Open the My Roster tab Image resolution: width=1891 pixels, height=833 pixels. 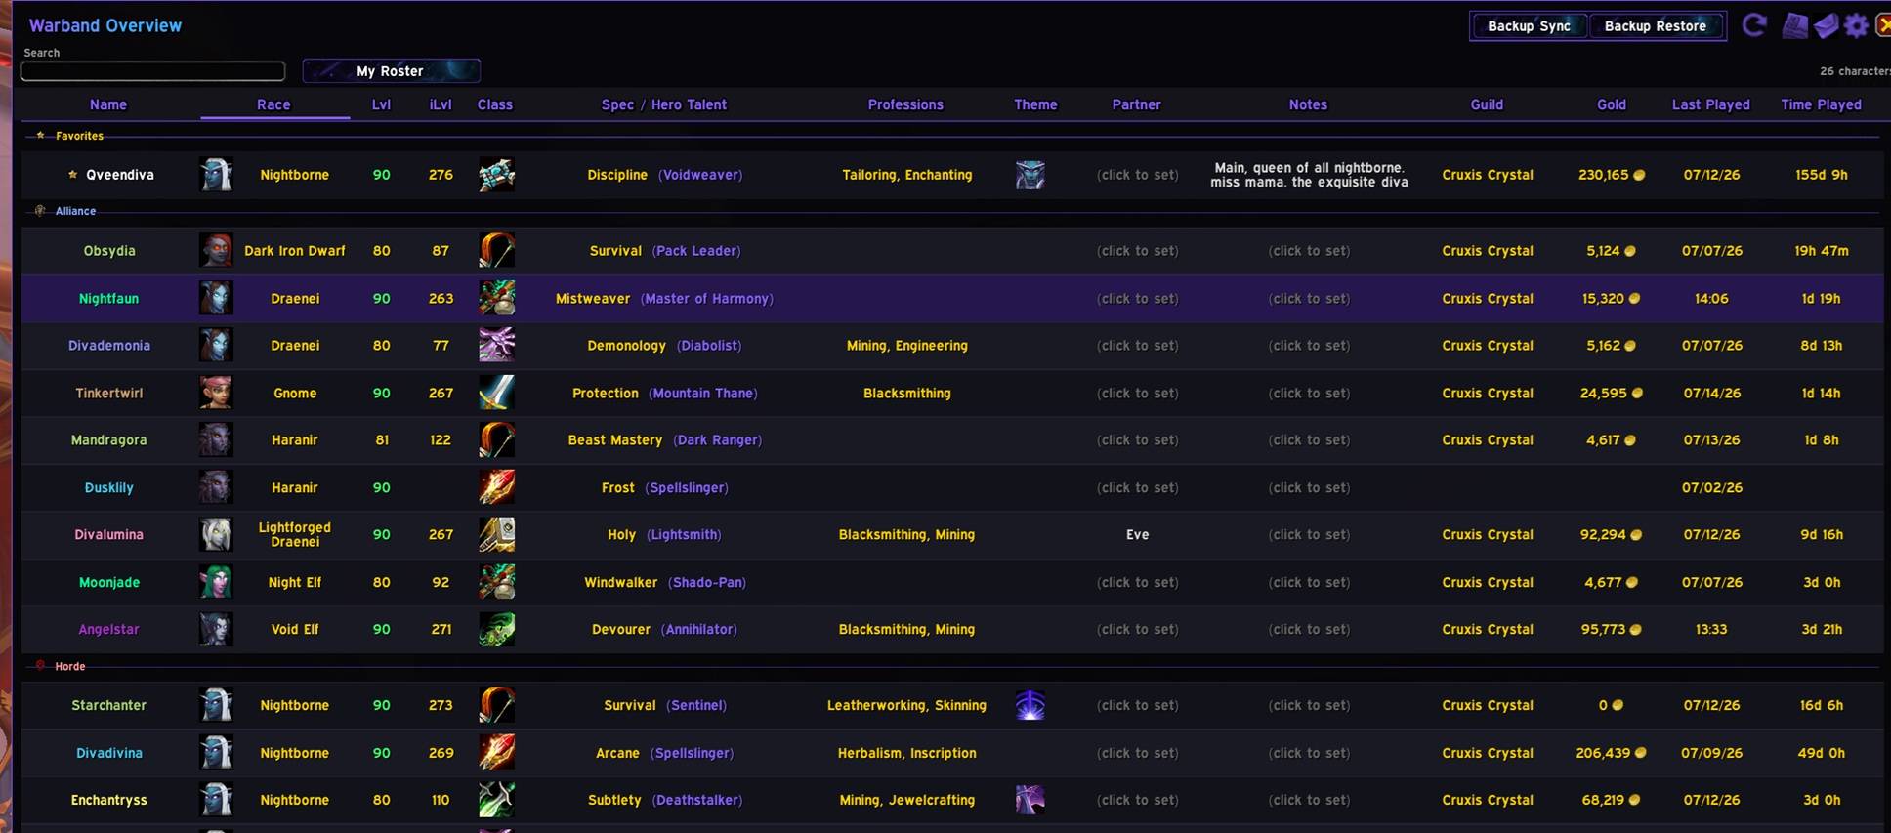click(x=391, y=71)
